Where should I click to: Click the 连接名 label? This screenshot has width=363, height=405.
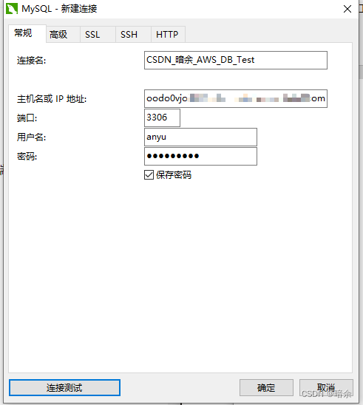[32, 61]
